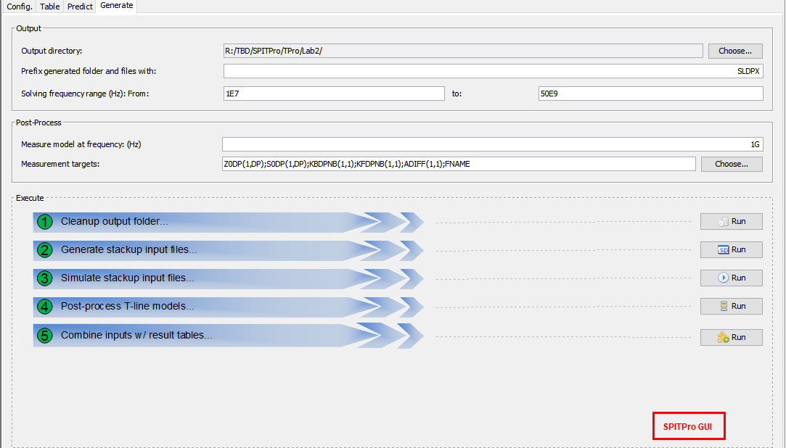Screen dimensions: 786x448
Task: Open the Config. tab
Action: tap(20, 7)
